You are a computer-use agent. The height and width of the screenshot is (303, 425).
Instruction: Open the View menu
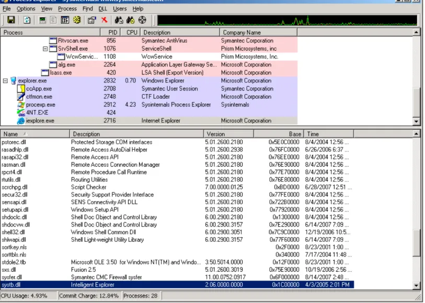point(47,9)
